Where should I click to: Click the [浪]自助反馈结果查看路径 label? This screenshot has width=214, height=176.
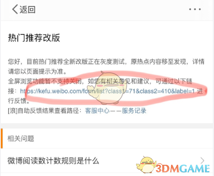coord(44,111)
